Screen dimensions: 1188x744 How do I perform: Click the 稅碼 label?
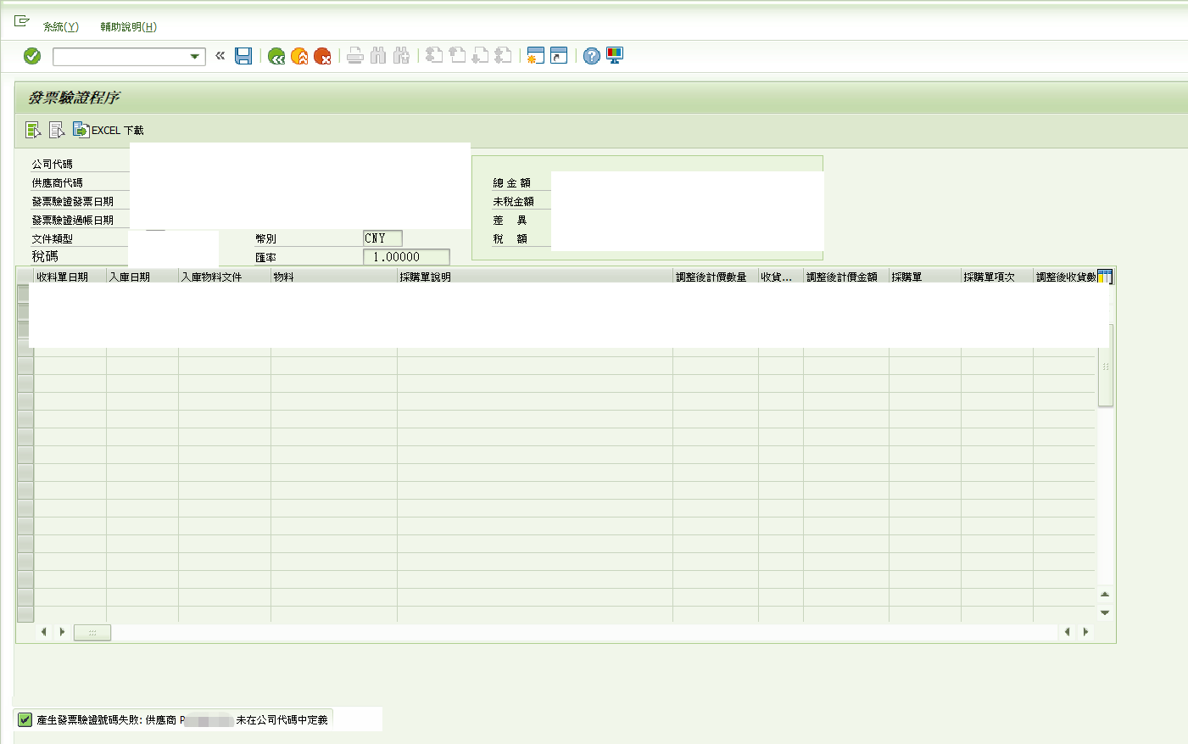click(45, 256)
